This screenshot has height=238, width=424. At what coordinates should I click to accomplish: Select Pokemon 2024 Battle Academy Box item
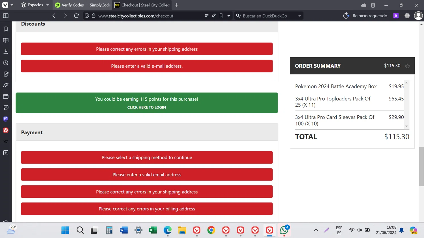336,87
